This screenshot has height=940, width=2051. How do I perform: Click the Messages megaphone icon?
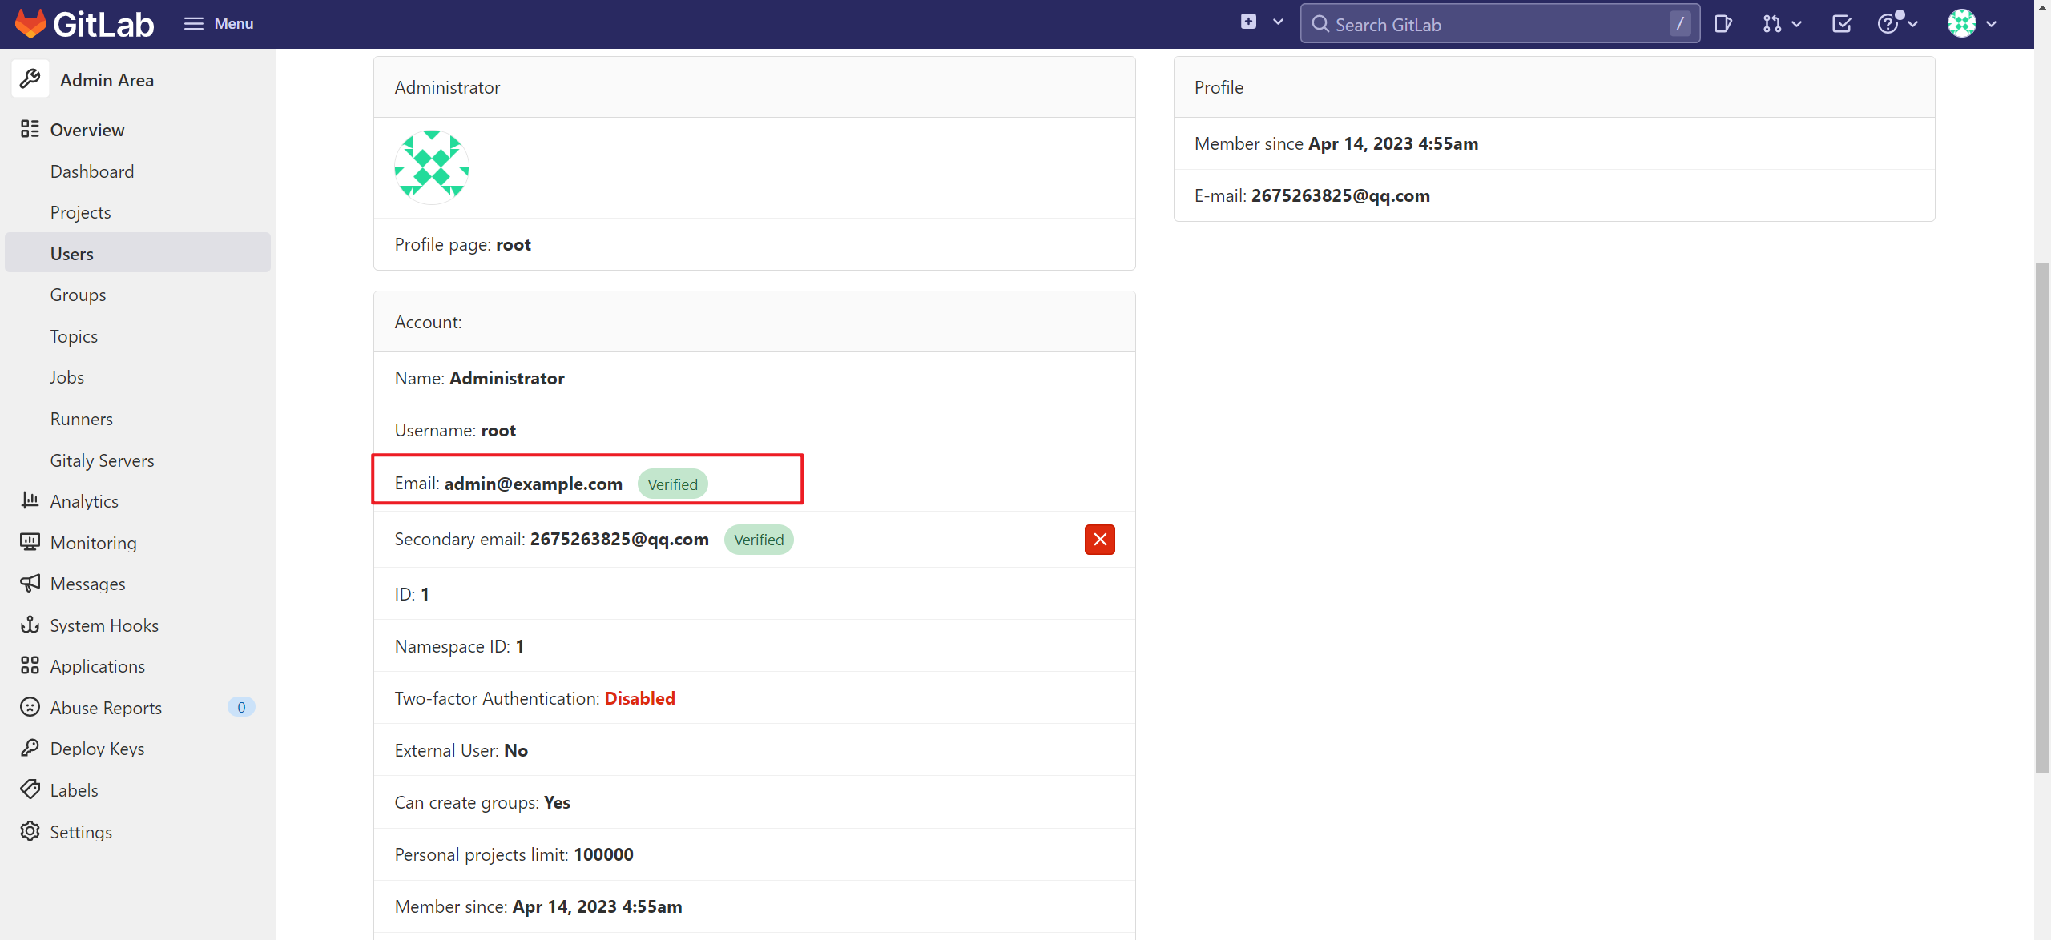tap(30, 583)
